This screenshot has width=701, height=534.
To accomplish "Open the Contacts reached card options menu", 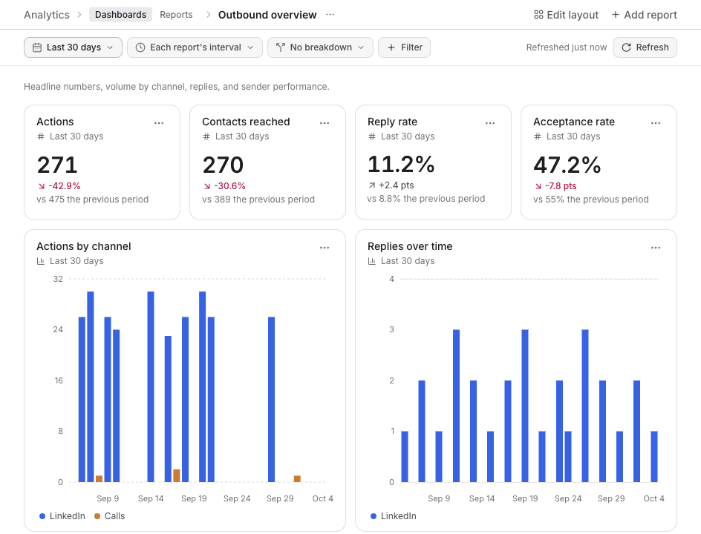I will pyautogui.click(x=325, y=123).
